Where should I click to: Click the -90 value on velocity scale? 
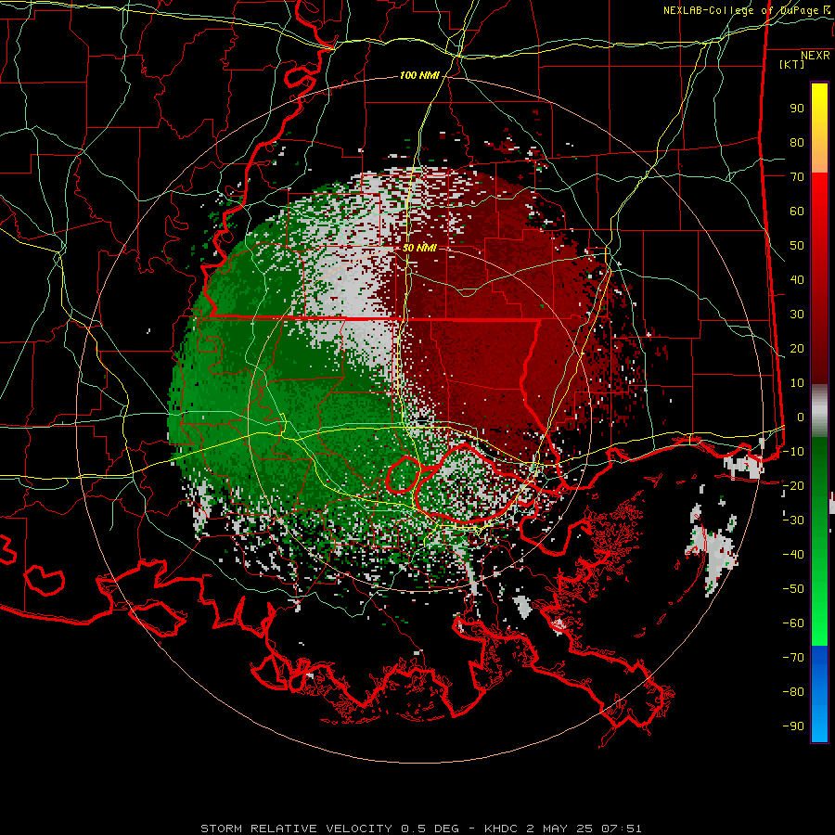tap(793, 726)
